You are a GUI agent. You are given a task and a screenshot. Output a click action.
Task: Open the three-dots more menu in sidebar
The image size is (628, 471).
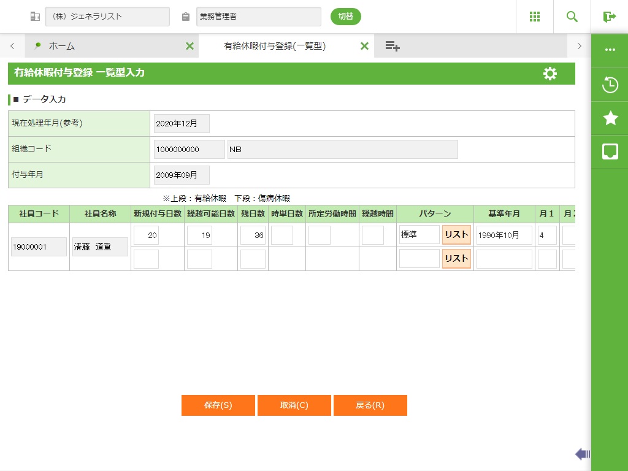(610, 50)
